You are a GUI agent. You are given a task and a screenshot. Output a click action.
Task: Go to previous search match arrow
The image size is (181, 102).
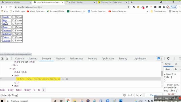(x=137, y=95)
